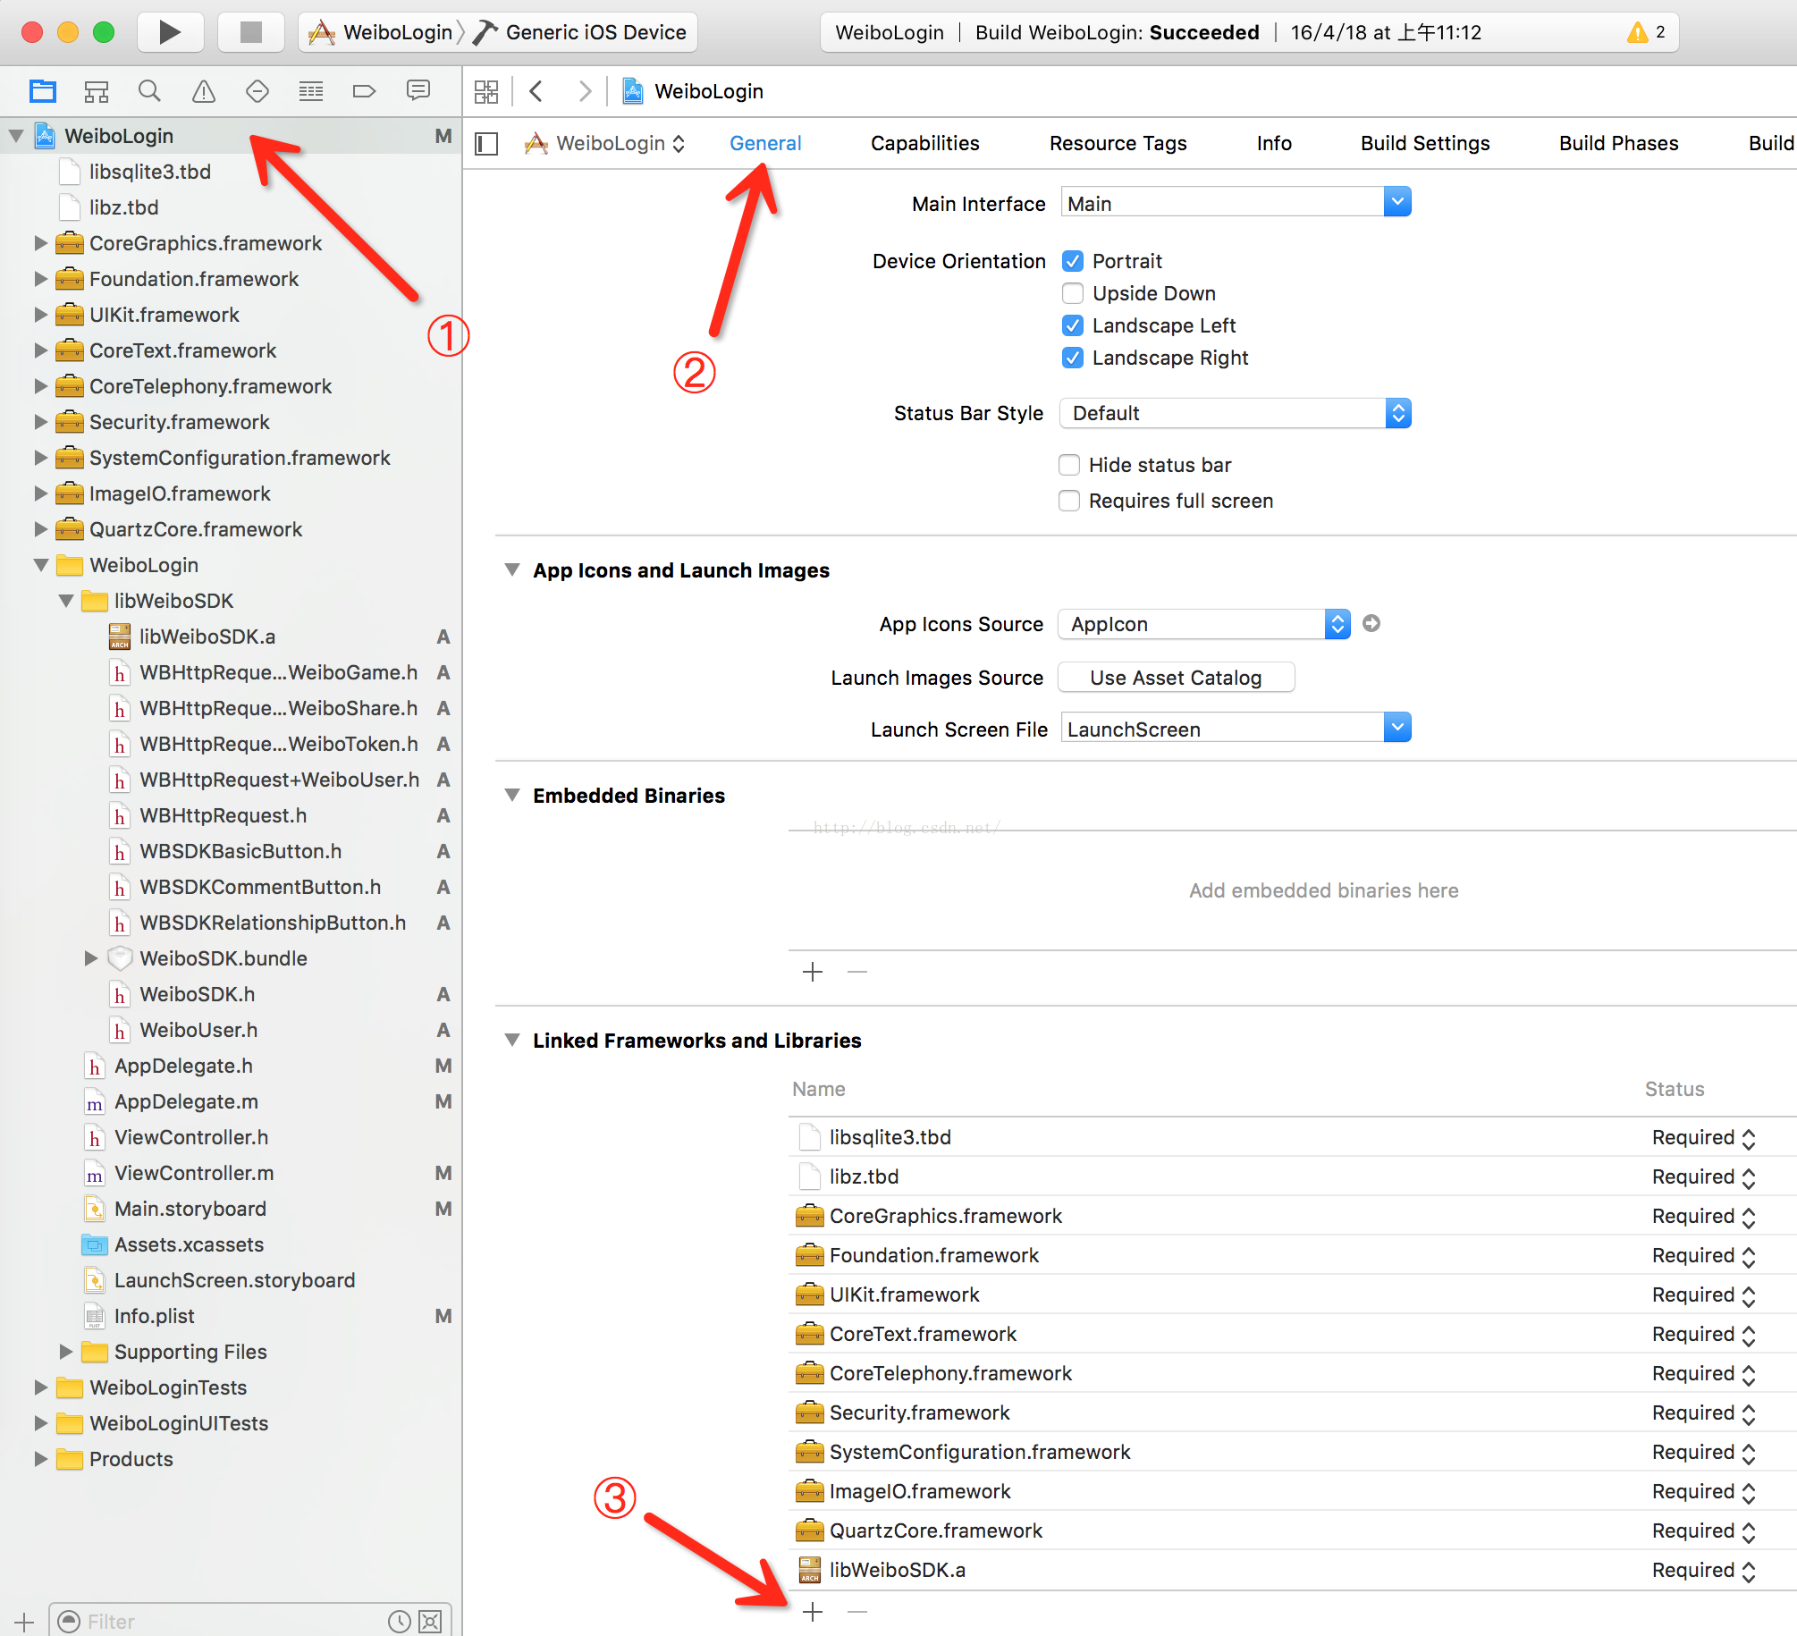Select WeiboLogin in the jump bar

tap(694, 91)
